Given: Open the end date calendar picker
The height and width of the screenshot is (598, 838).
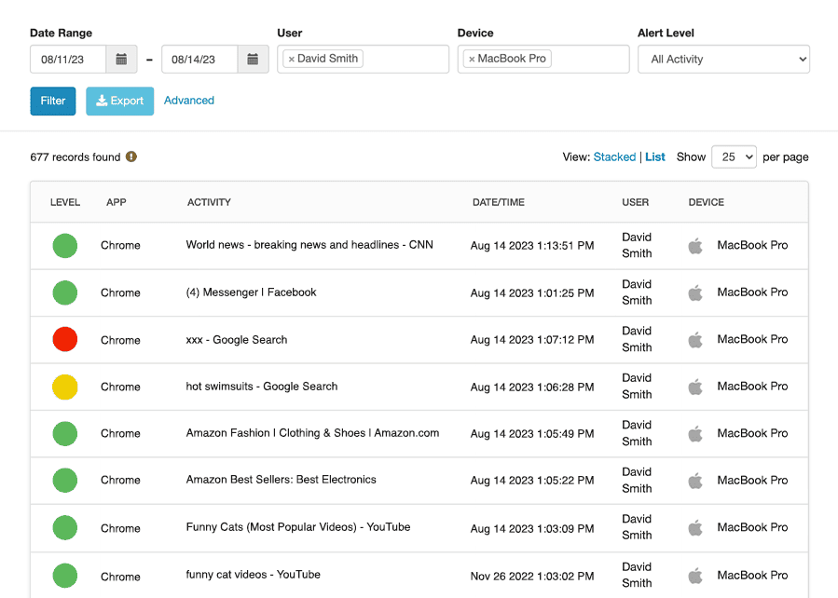Looking at the screenshot, I should [254, 59].
